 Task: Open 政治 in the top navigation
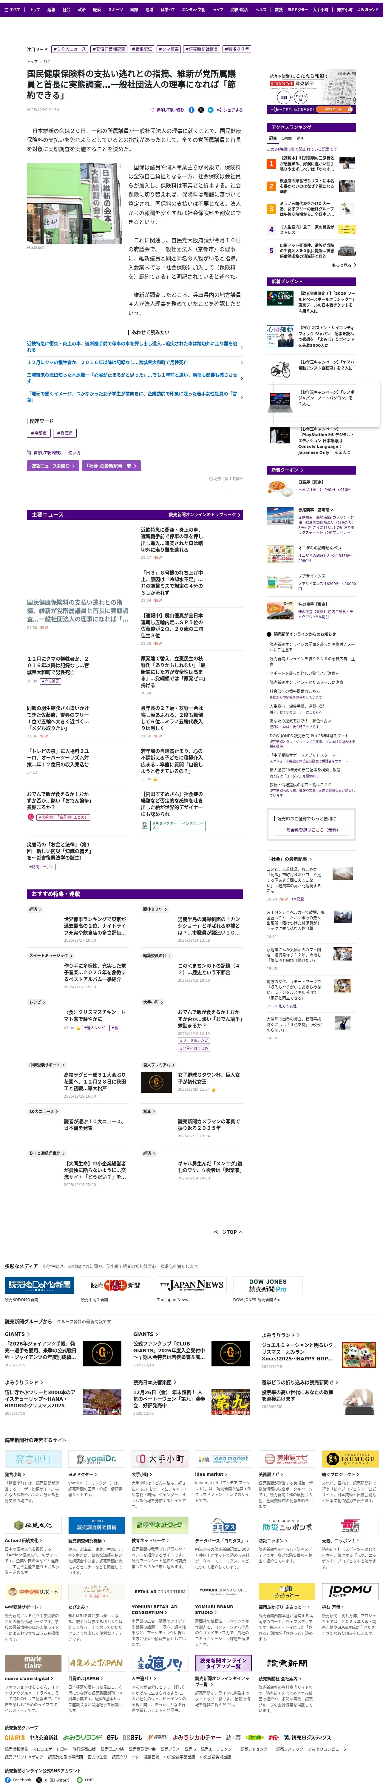click(x=81, y=10)
